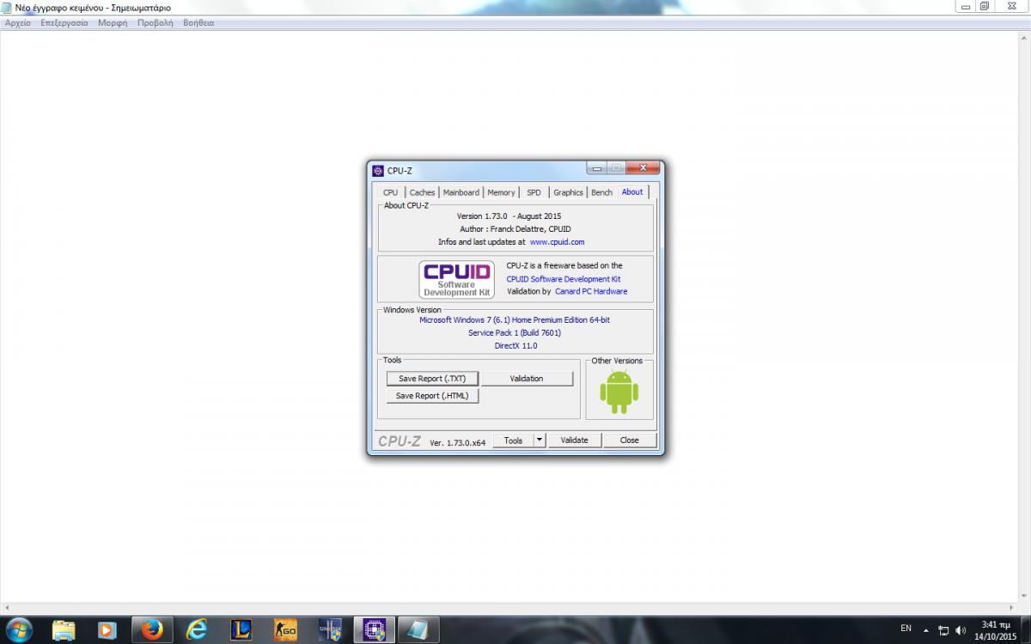Click the EN language indicator
Viewport: 1031px width, 644px height.
906,629
